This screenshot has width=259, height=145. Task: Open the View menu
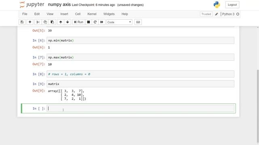[x=50, y=14]
